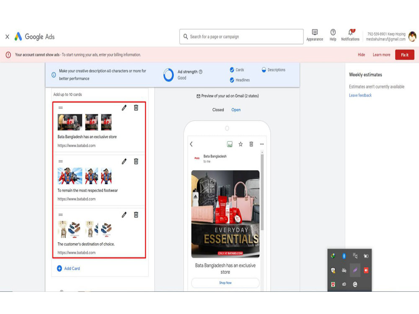Edit the 'Bata Bangladesh has an exclusive store' card
This screenshot has height=314, width=419.
click(124, 108)
